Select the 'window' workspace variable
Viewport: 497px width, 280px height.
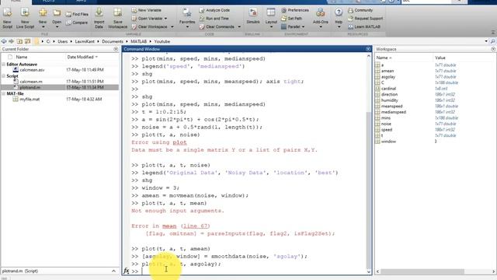click(x=388, y=142)
